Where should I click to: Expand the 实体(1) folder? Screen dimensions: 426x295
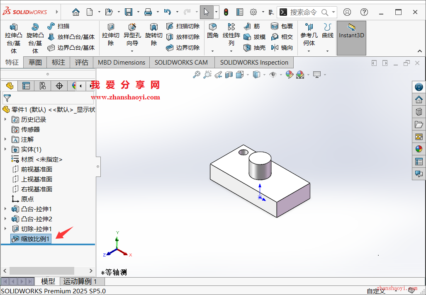coord(5,149)
